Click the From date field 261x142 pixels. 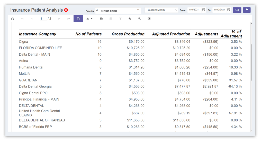pos(195,10)
